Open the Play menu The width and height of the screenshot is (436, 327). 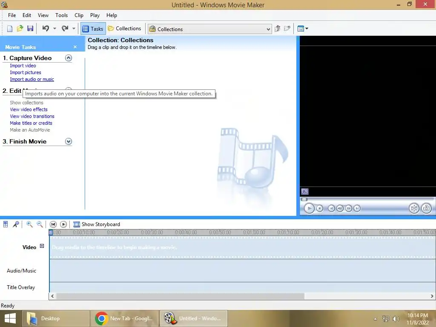95,15
